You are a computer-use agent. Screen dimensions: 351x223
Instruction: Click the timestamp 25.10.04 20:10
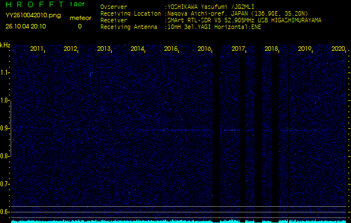[x=26, y=26]
